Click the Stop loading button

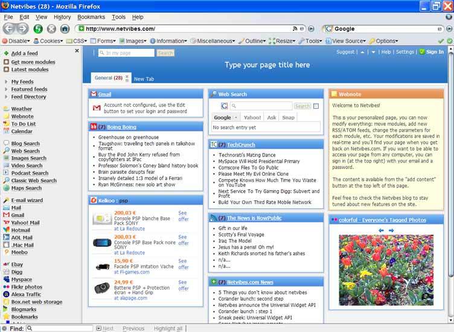(x=51, y=28)
